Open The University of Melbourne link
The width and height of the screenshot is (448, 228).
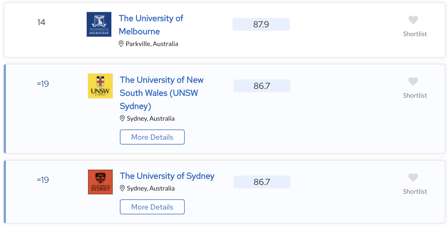point(151,25)
